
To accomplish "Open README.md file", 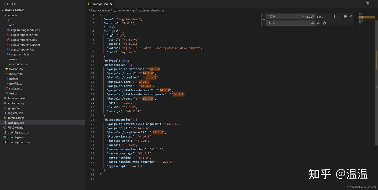I will (42, 127).
